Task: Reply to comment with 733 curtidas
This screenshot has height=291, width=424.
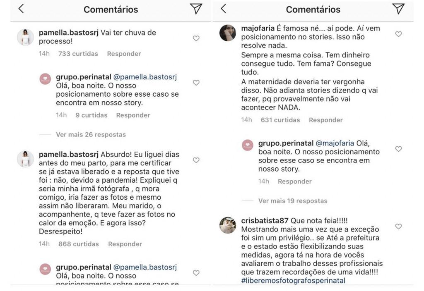Action: click(x=124, y=54)
